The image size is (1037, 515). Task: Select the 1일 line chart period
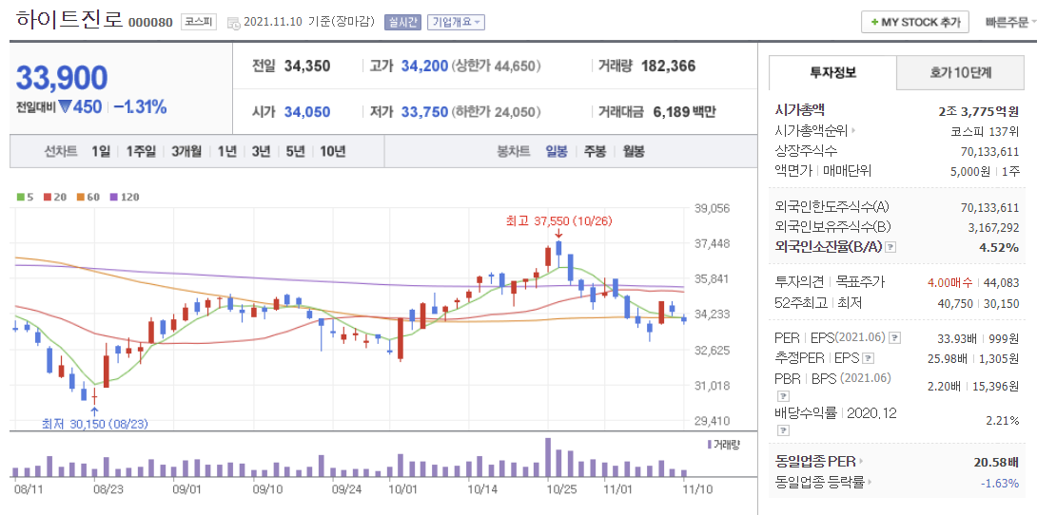pyautogui.click(x=101, y=151)
